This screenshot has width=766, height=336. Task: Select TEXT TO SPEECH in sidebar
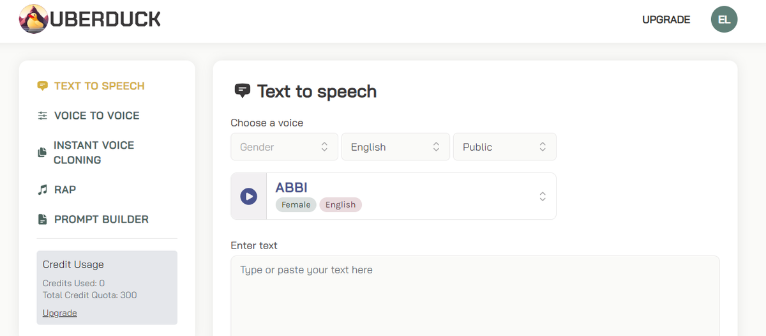99,86
